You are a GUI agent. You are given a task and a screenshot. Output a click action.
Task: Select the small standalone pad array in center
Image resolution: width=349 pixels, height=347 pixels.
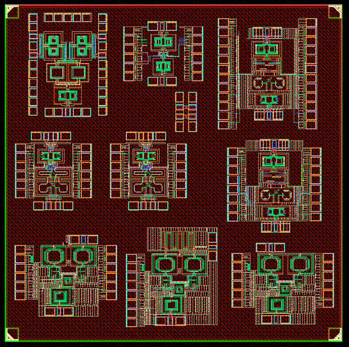pyautogui.click(x=186, y=112)
